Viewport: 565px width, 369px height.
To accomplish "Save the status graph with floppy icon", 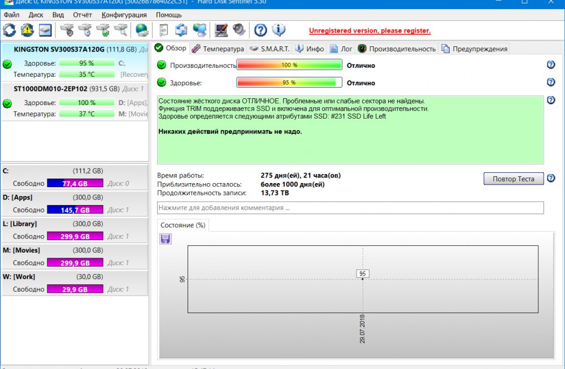I will pos(166,238).
